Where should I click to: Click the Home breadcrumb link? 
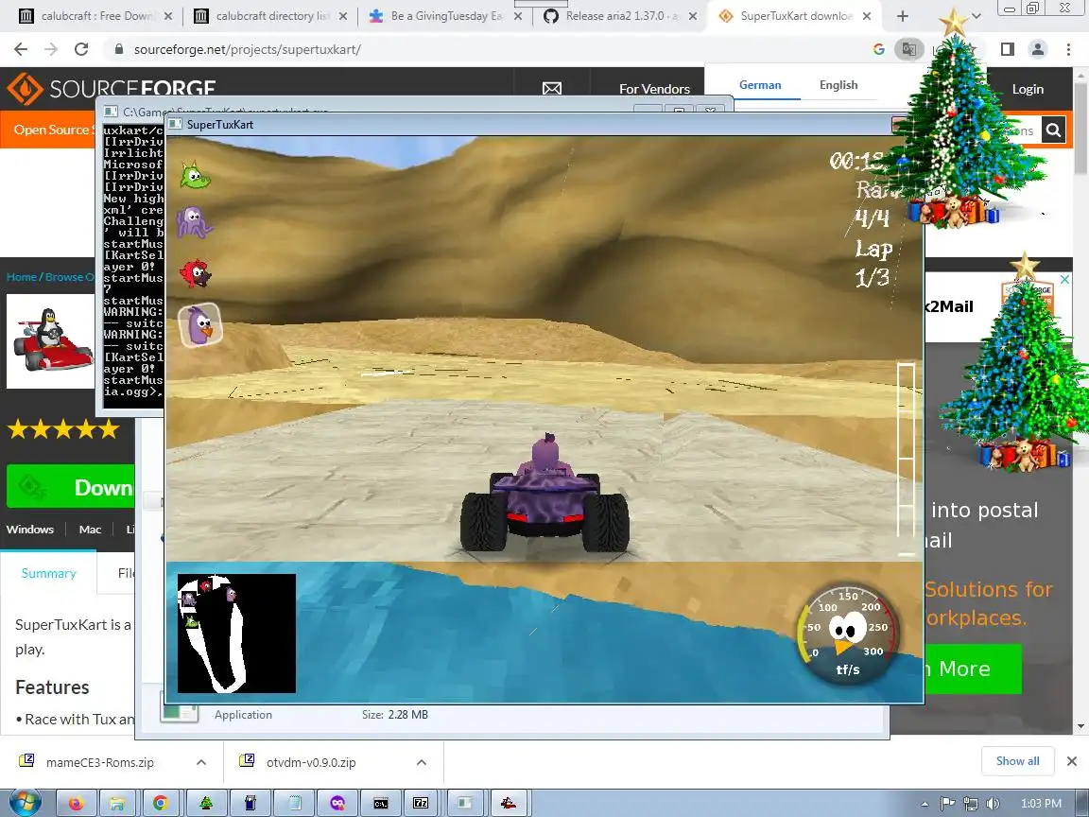(22, 276)
